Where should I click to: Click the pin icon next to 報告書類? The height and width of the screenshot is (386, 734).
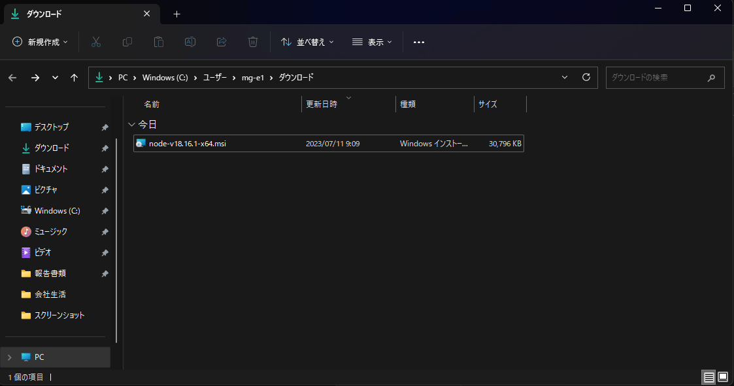point(105,274)
